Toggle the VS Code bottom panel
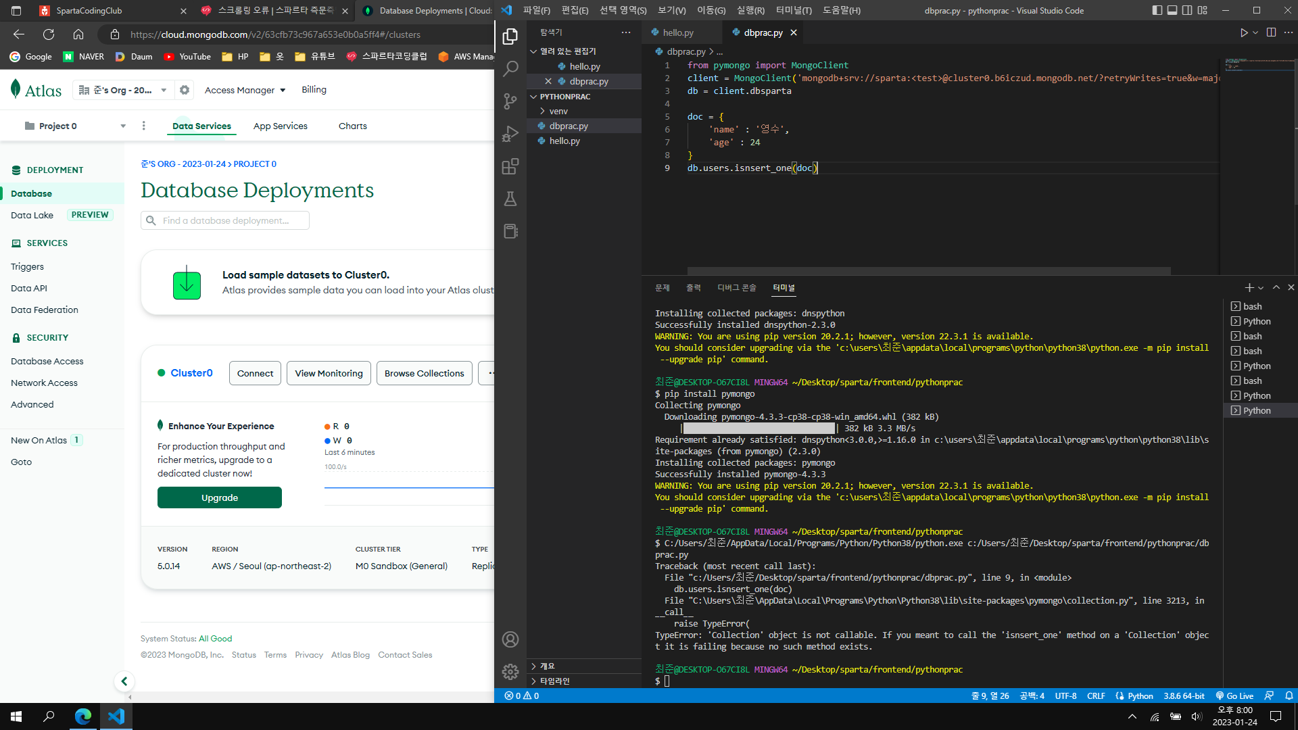Viewport: 1298px width, 730px height. (1172, 10)
